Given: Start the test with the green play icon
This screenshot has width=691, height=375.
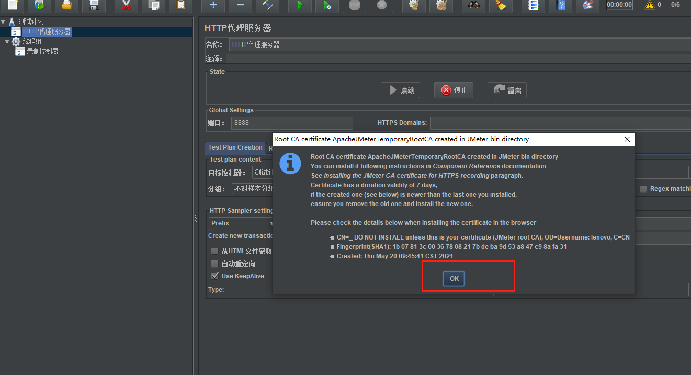Looking at the screenshot, I should coord(300,5).
